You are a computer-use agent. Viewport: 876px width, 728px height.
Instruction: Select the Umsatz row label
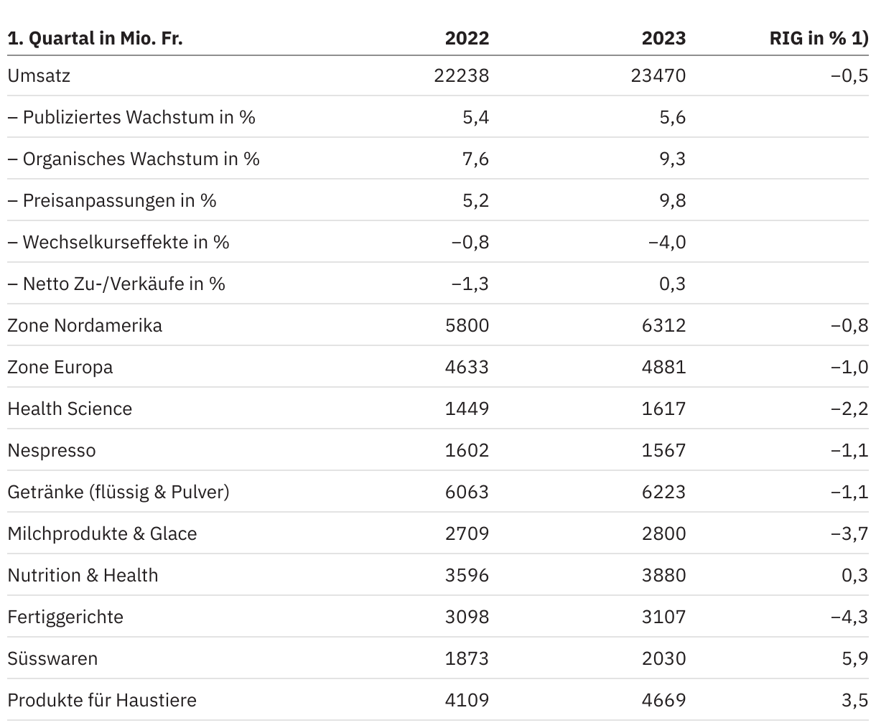pos(39,75)
